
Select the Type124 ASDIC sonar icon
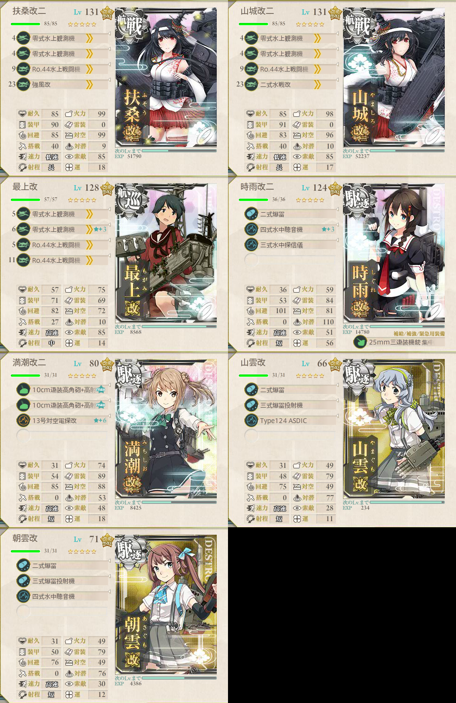(251, 420)
